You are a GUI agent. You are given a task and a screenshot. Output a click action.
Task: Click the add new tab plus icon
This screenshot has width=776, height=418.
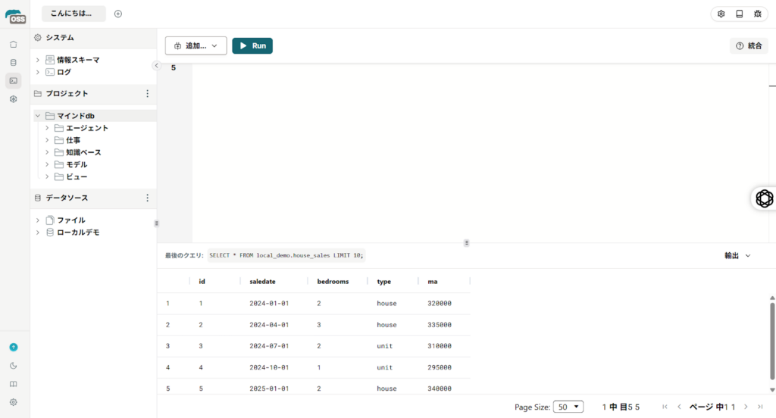pyautogui.click(x=118, y=14)
